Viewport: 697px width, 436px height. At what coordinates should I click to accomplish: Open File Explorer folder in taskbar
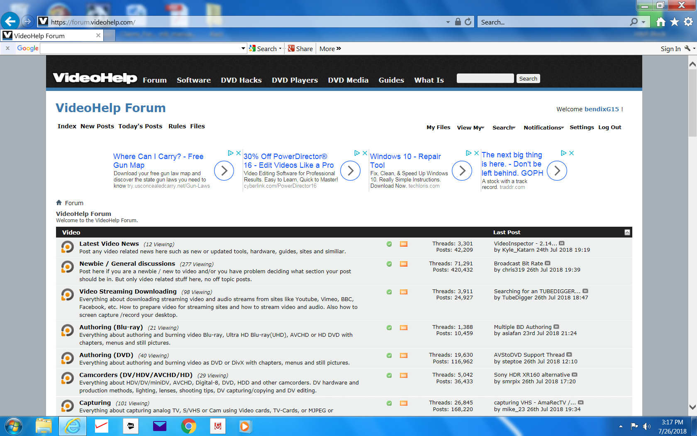(x=44, y=426)
